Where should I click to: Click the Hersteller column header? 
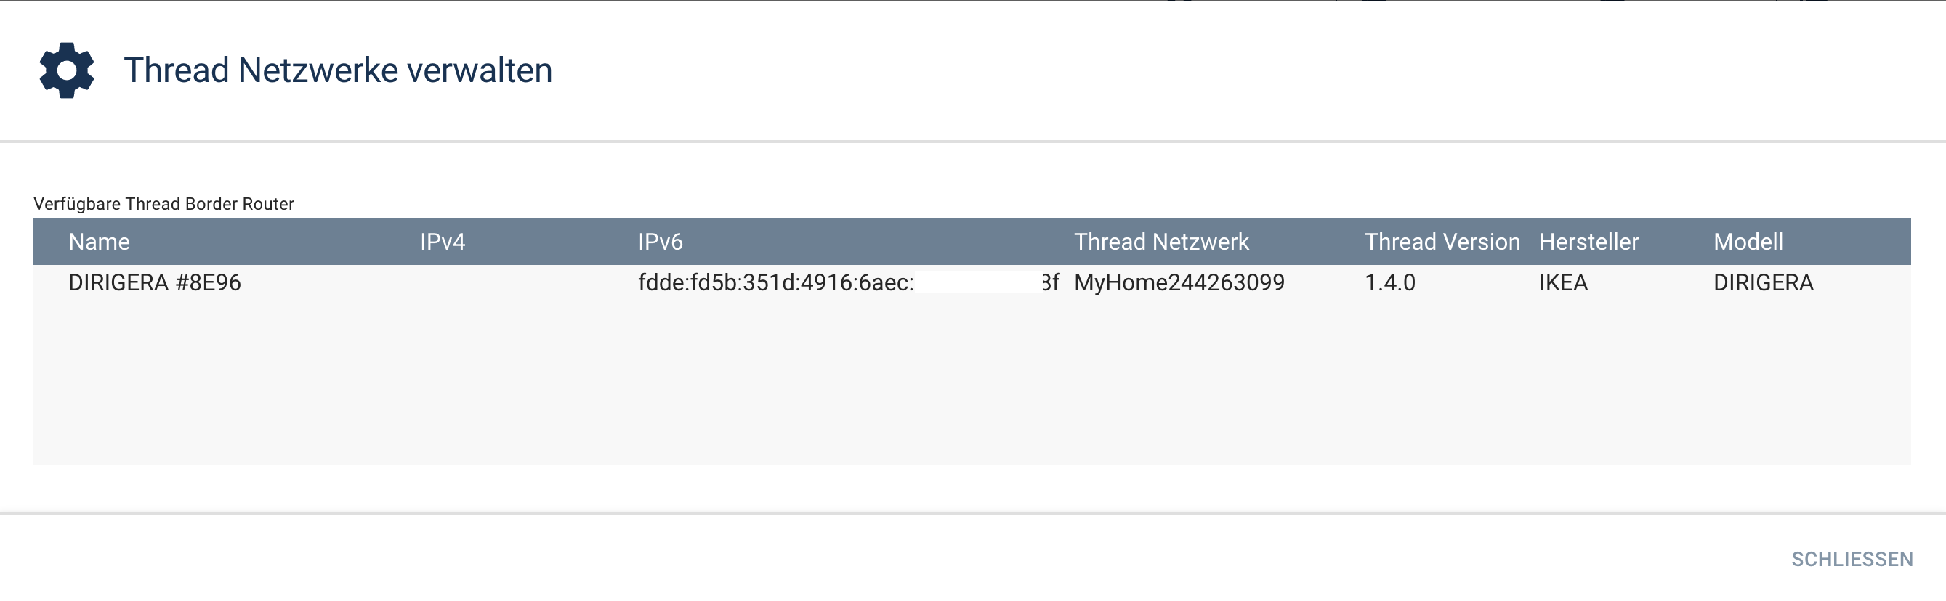1588,242
